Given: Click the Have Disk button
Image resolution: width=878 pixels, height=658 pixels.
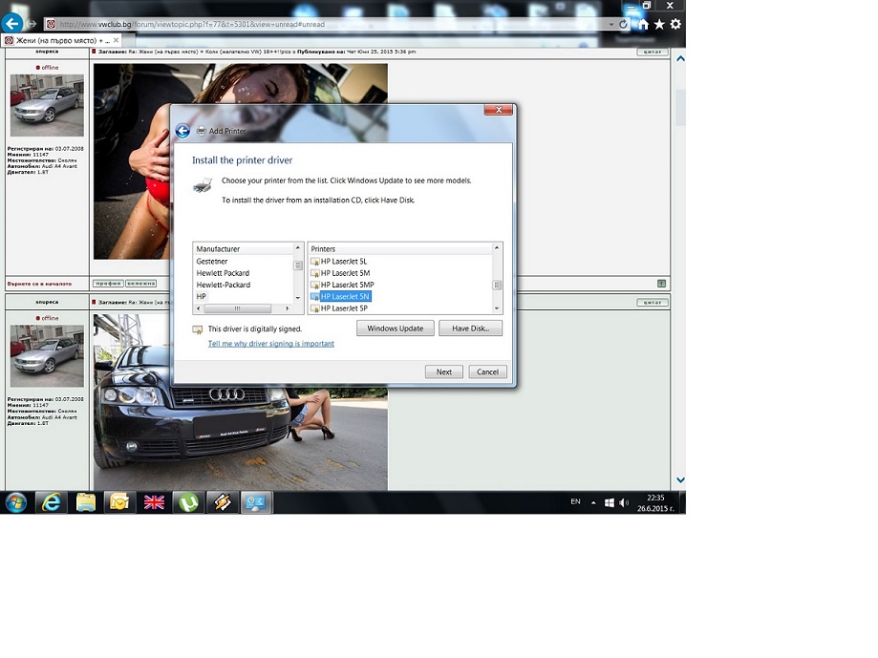Looking at the screenshot, I should point(470,329).
